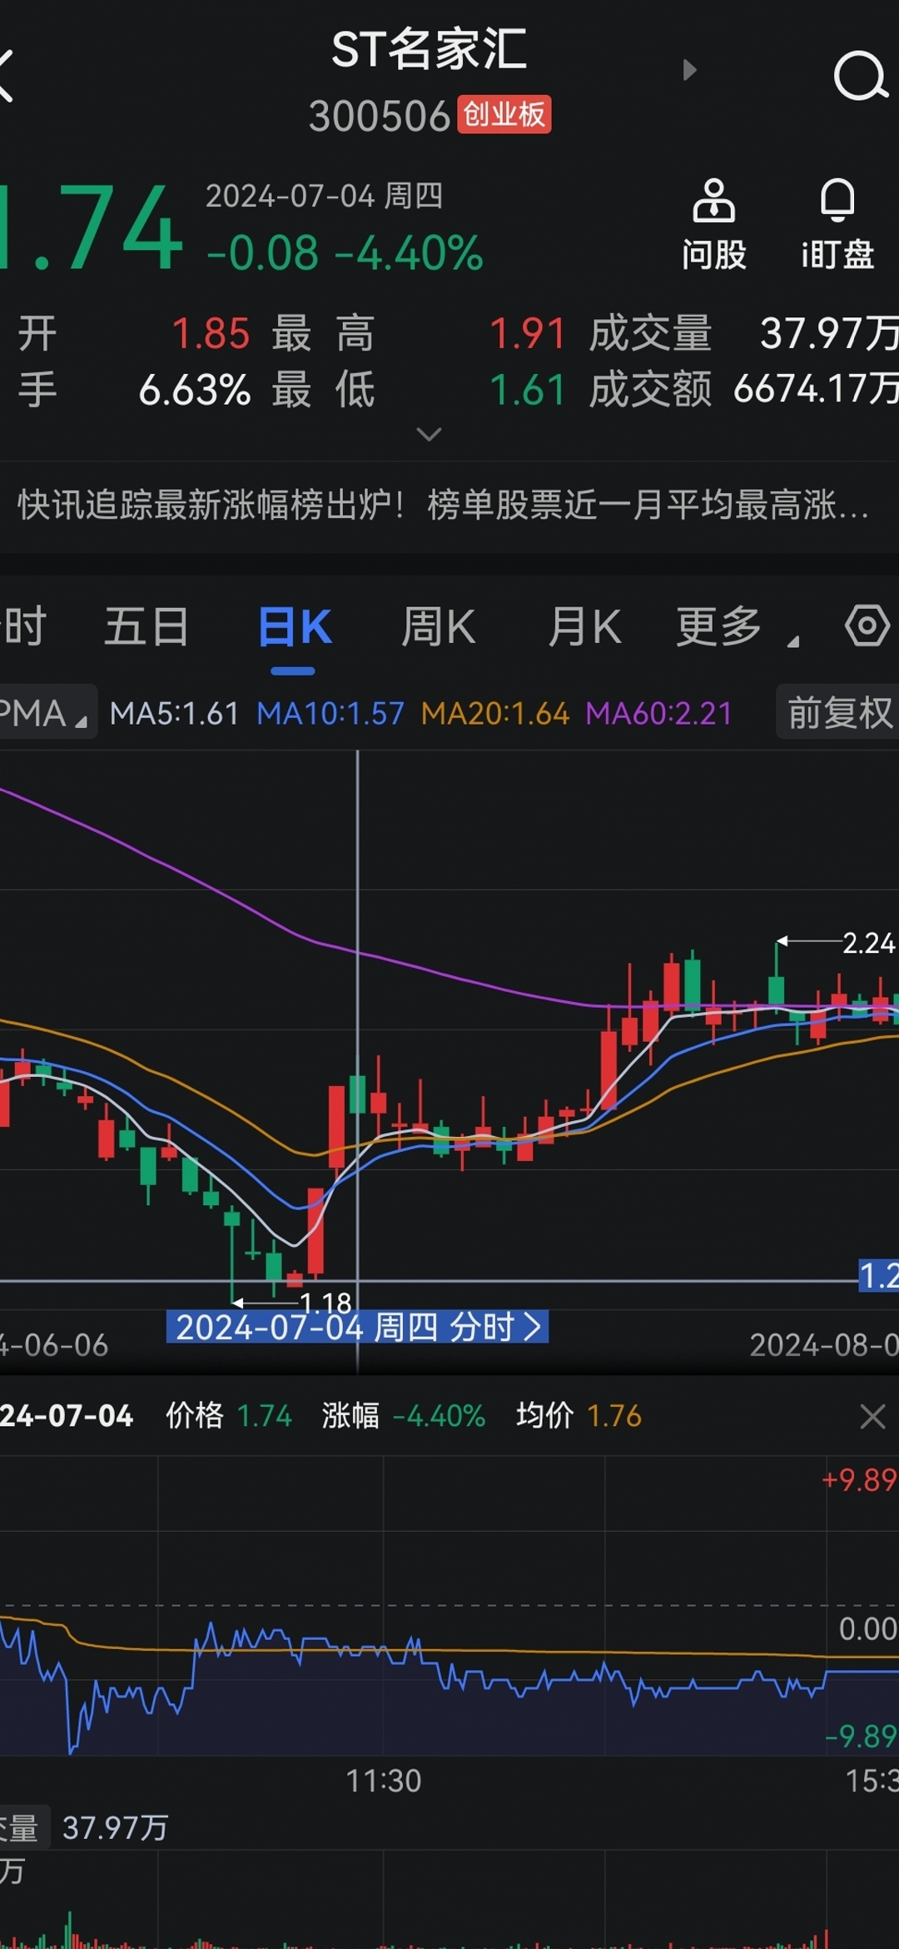This screenshot has width=899, height=1949.
Task: Switch to the 月K tab
Action: pos(584,627)
